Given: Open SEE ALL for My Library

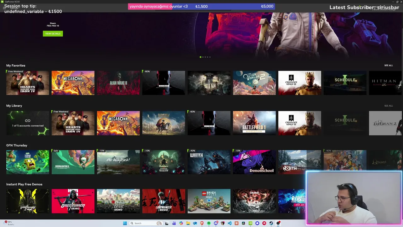Looking at the screenshot, I should tap(389, 106).
